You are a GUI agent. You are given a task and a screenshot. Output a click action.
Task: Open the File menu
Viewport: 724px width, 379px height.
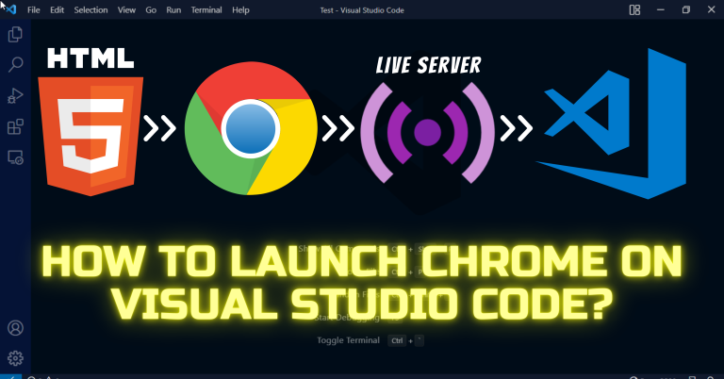click(x=34, y=9)
